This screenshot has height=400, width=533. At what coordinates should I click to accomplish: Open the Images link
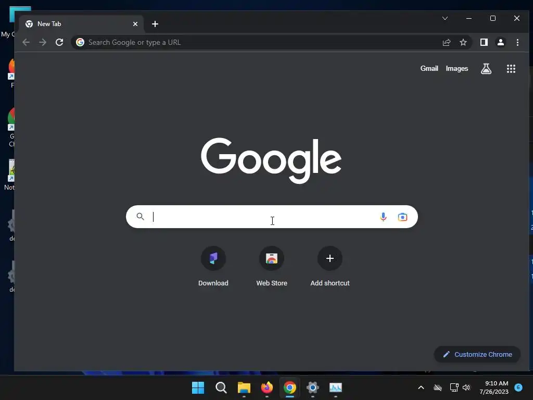click(x=457, y=68)
